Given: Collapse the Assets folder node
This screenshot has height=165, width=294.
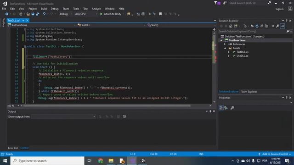Looking at the screenshot, I should click(225, 48).
